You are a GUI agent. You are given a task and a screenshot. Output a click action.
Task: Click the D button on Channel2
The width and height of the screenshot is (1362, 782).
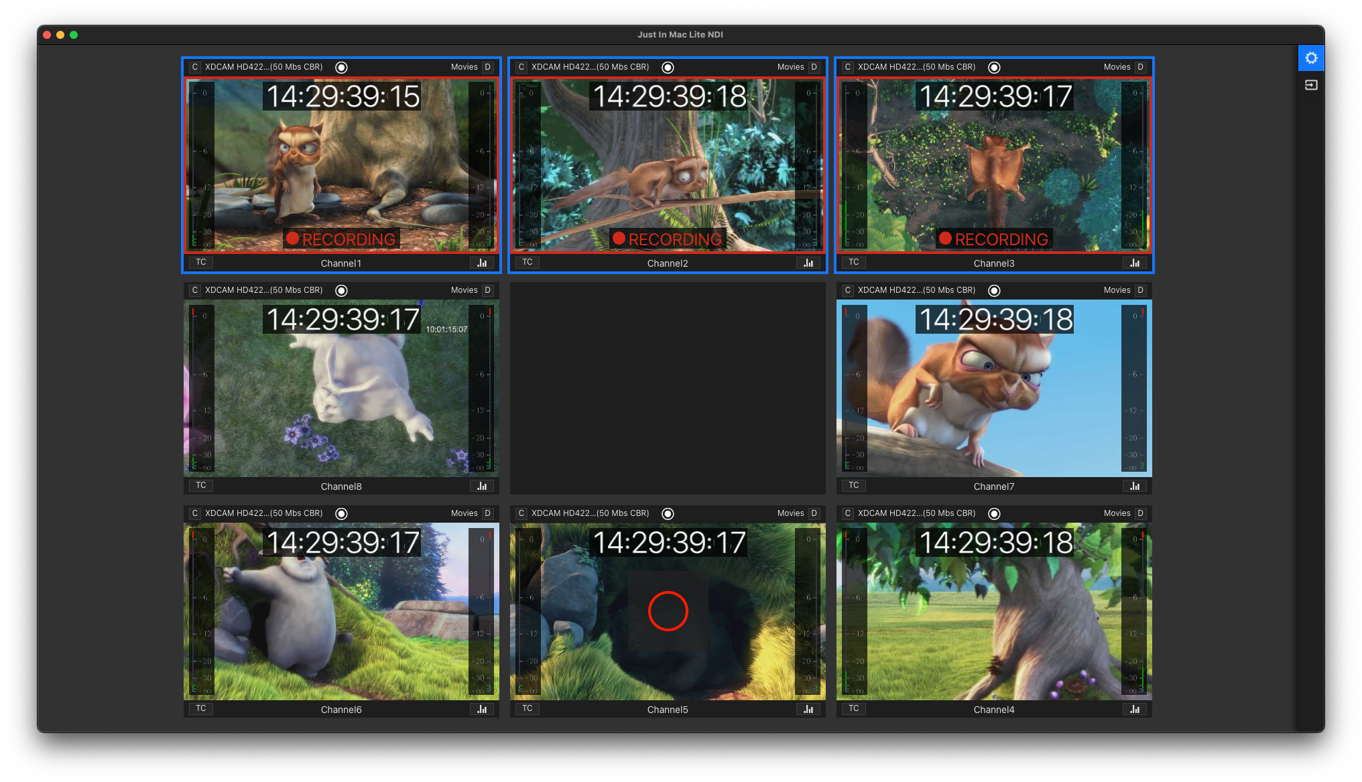point(814,67)
